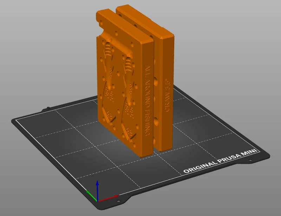The height and width of the screenshot is (216, 281).
Task: Select the CRAW 3.5" engraved text
Action: click(167, 95)
